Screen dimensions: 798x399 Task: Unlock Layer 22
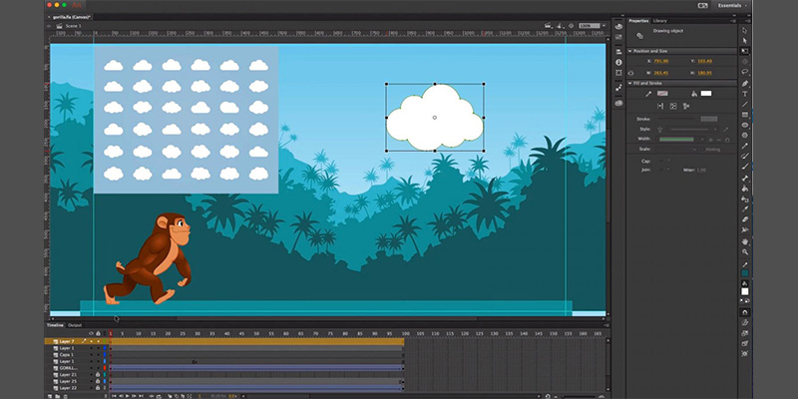98,388
